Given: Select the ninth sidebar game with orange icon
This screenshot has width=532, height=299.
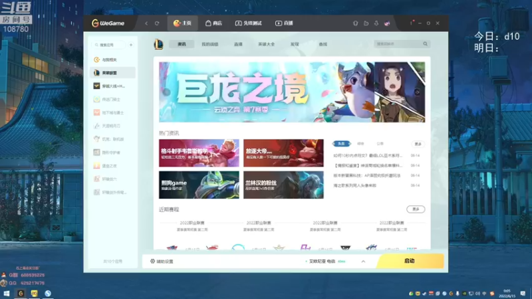Looking at the screenshot, I should tap(112, 165).
